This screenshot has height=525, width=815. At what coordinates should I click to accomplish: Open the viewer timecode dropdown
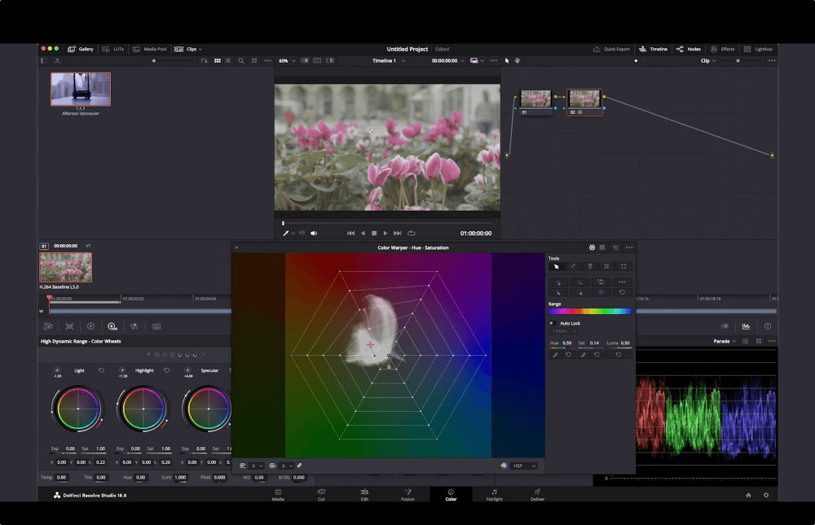click(448, 61)
